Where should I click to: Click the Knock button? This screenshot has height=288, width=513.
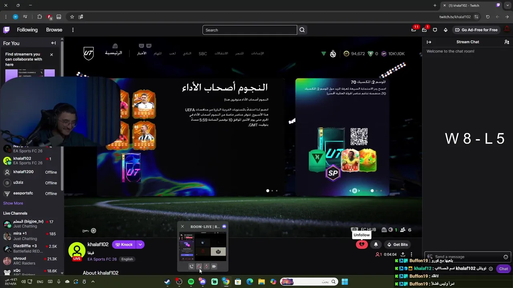pyautogui.click(x=124, y=244)
